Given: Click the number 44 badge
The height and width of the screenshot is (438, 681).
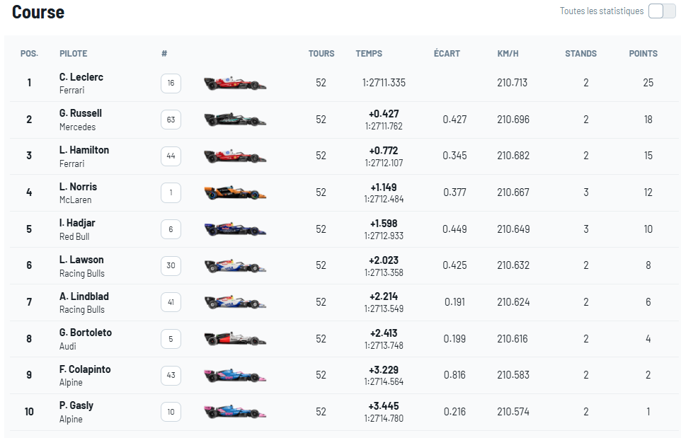Looking at the screenshot, I should (x=171, y=156).
